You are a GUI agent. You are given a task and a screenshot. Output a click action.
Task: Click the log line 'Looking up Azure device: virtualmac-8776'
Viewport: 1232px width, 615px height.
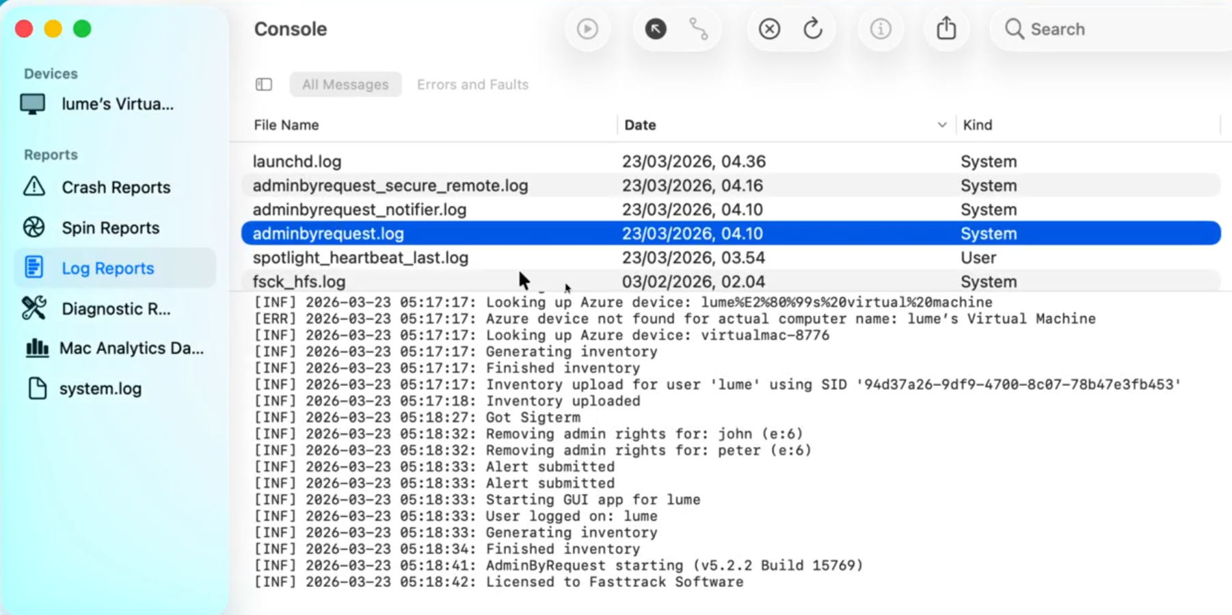[x=541, y=335]
